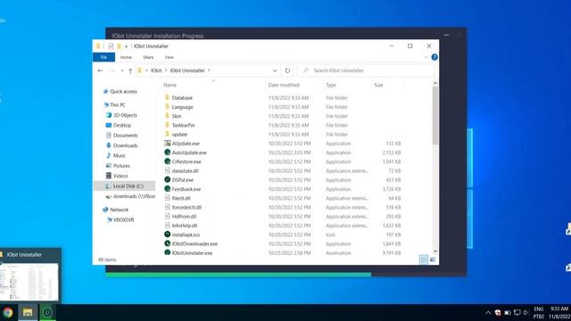
Task: Show hidden system tray icons
Action: 488,313
